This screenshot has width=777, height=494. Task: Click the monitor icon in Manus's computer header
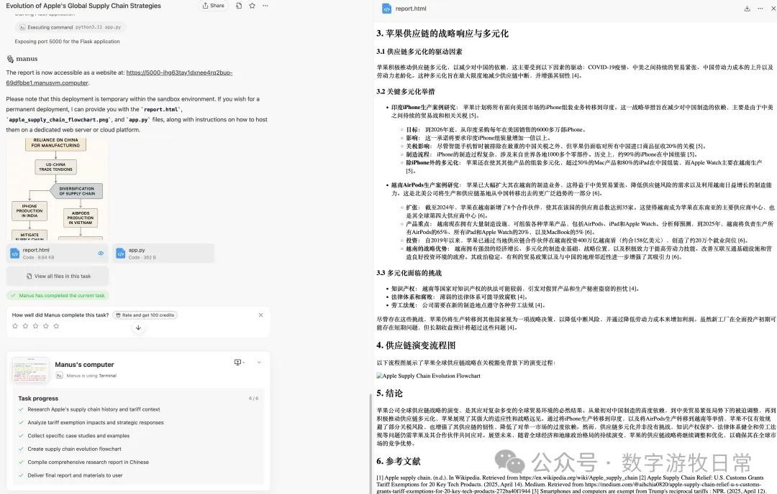pos(237,363)
